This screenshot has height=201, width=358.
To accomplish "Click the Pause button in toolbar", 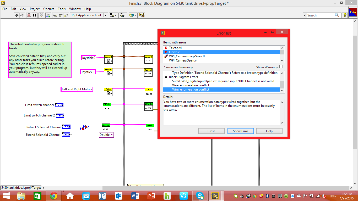I will [35, 15].
